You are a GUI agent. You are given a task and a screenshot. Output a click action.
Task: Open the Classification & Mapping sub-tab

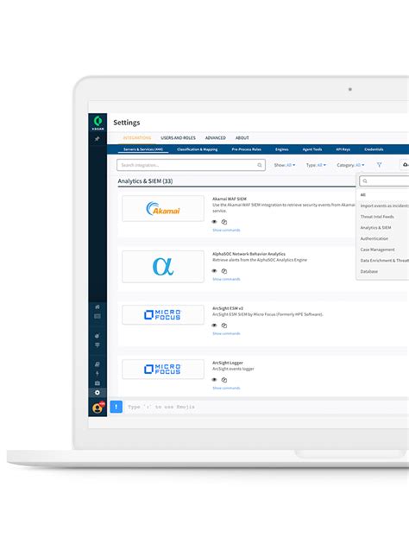point(198,149)
